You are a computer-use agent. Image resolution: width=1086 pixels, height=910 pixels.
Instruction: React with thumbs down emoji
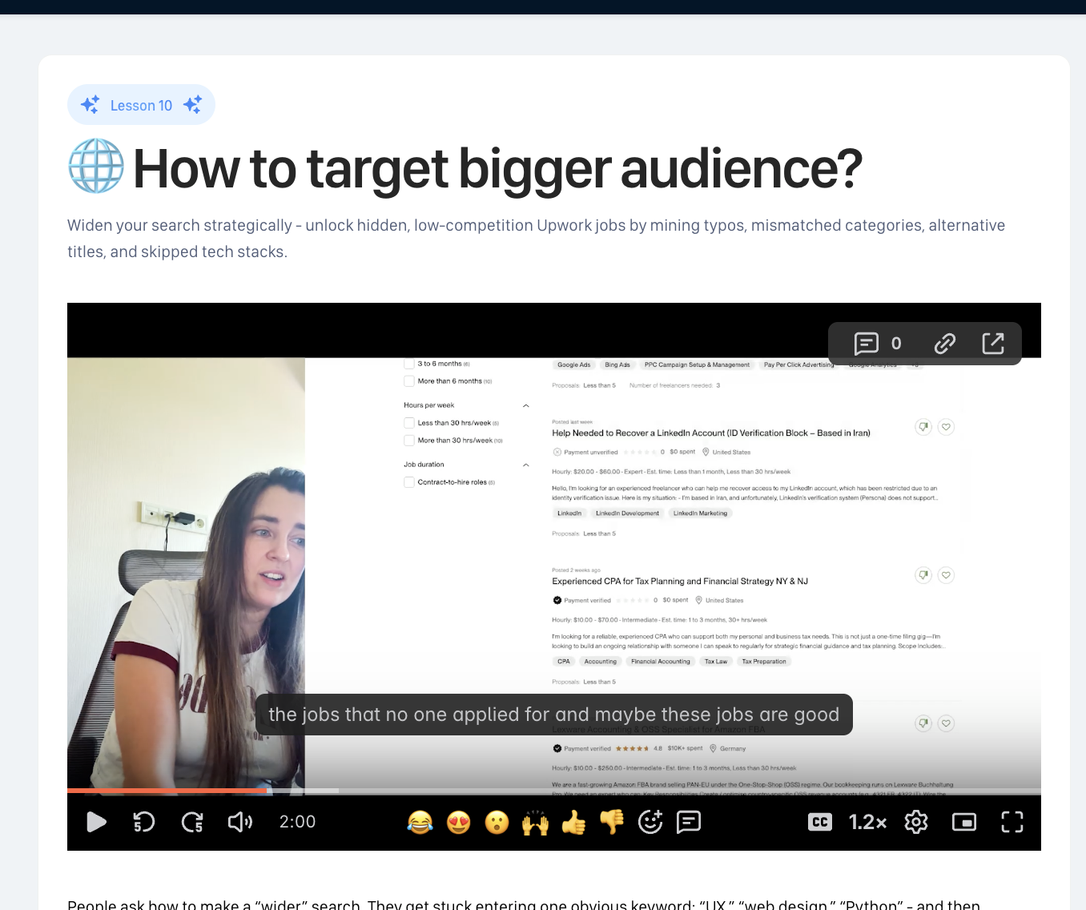coord(612,822)
